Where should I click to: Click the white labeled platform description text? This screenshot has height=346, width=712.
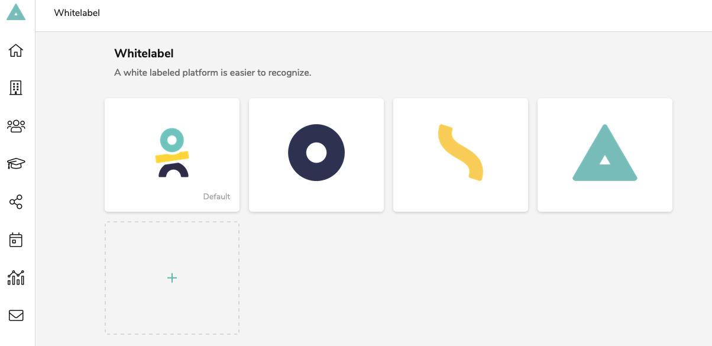[212, 73]
